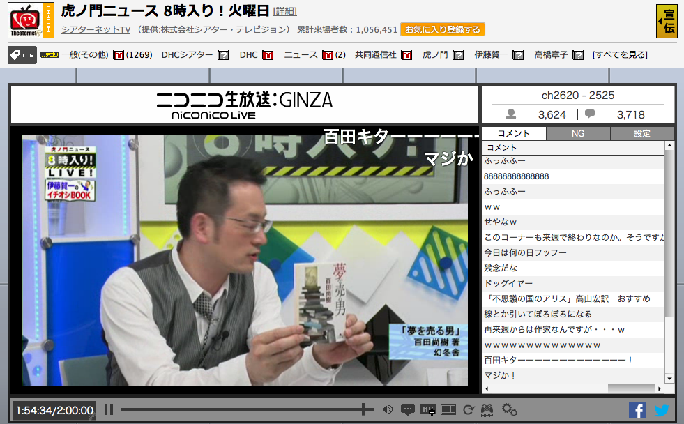Select comment '88888888888888'

coord(573,176)
